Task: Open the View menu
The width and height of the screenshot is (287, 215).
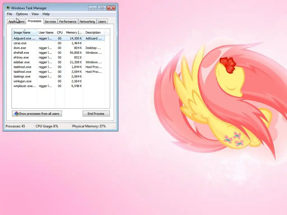Action: click(x=35, y=14)
